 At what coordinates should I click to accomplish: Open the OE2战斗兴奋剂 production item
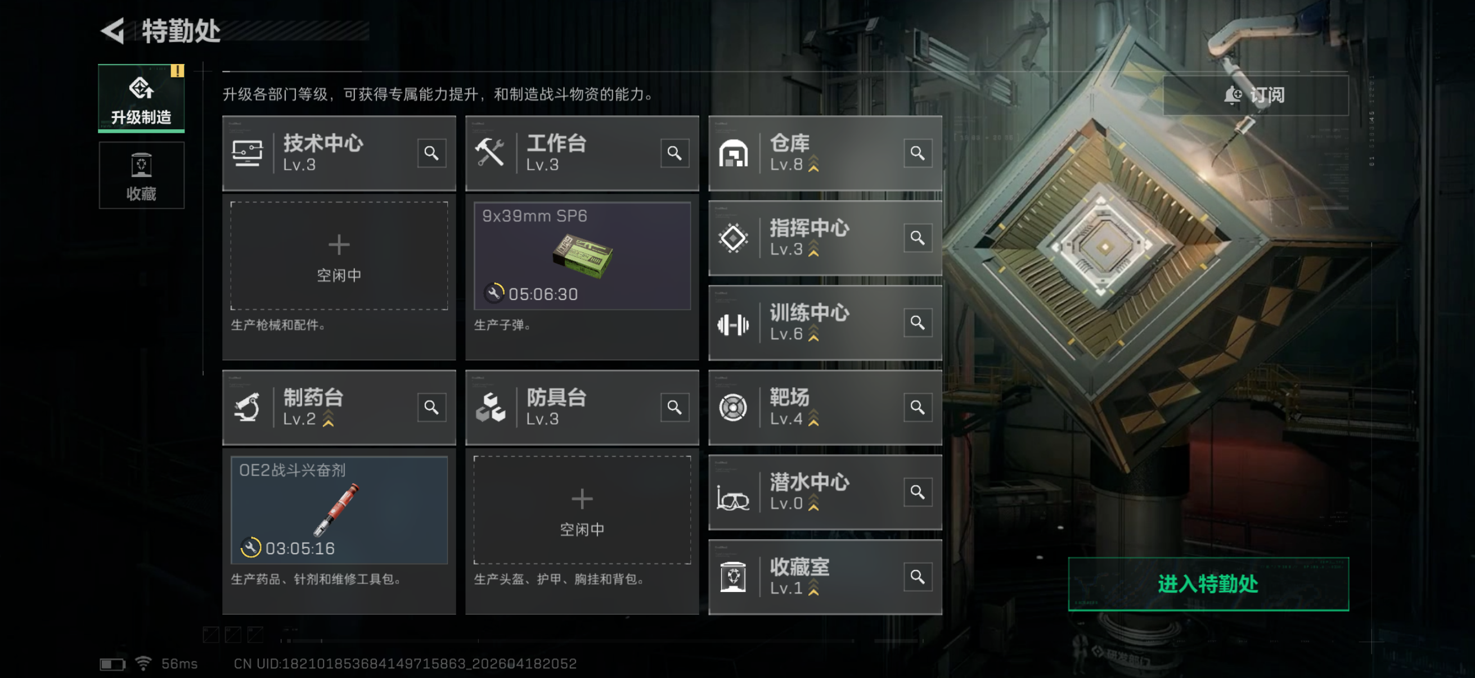(x=339, y=510)
